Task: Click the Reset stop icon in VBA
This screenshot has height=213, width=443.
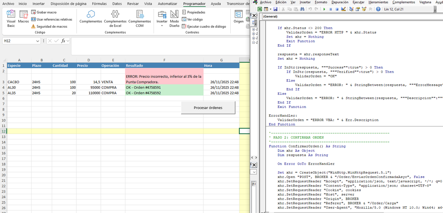Action: pyautogui.click(x=337, y=9)
